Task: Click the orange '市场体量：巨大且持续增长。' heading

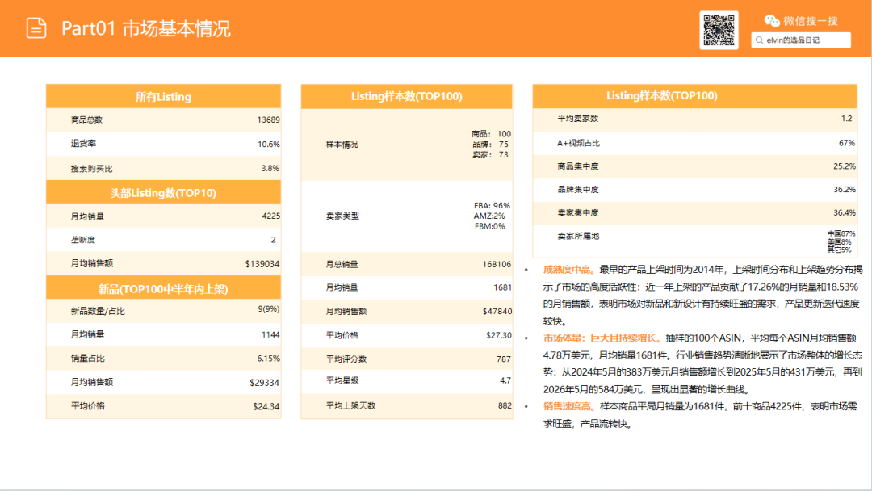Action: (602, 338)
